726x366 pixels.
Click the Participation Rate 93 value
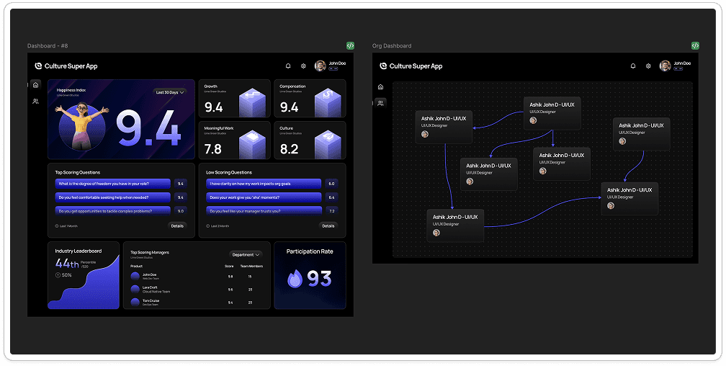click(x=320, y=279)
